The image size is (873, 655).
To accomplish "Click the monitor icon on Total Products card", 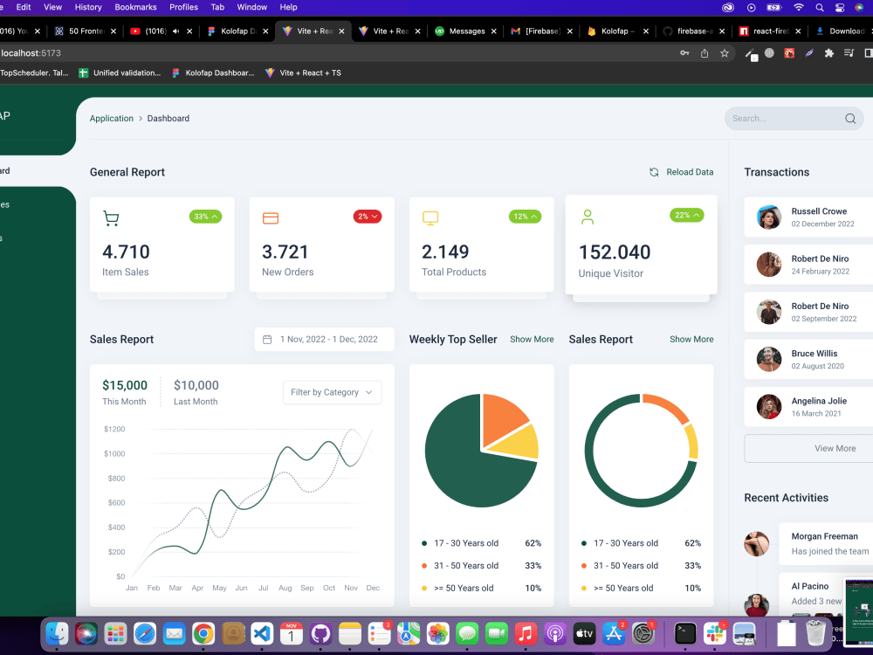I will 430,217.
